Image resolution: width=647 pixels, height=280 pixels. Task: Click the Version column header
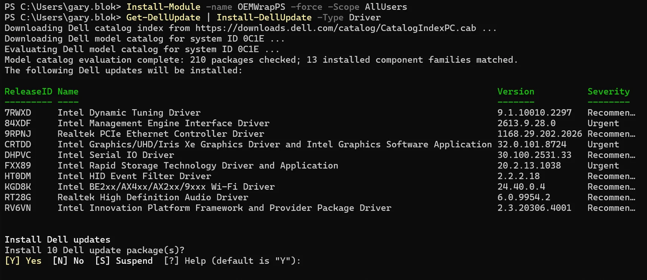pos(516,91)
